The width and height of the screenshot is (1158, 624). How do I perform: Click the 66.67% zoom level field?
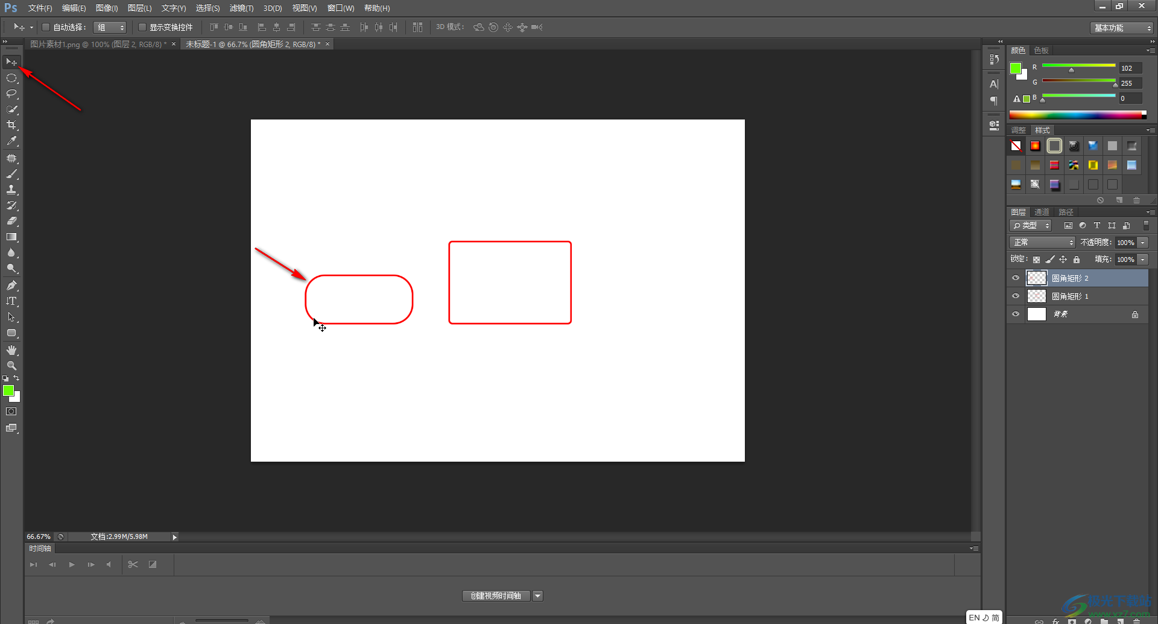[x=39, y=536]
